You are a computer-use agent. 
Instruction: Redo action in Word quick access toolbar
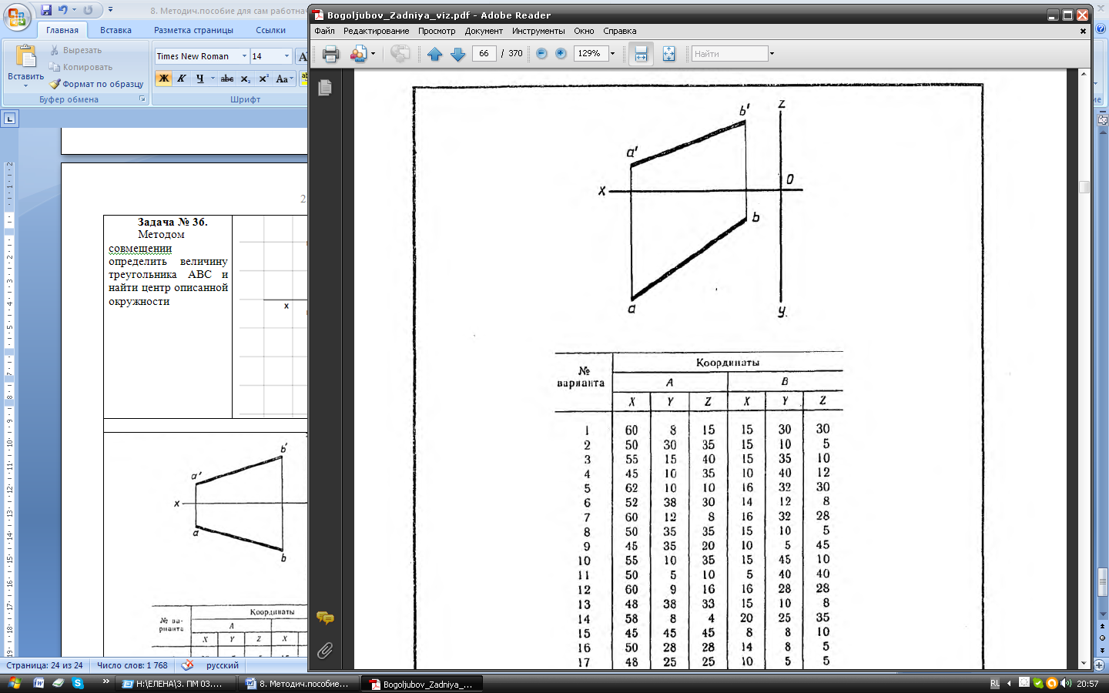coord(88,10)
